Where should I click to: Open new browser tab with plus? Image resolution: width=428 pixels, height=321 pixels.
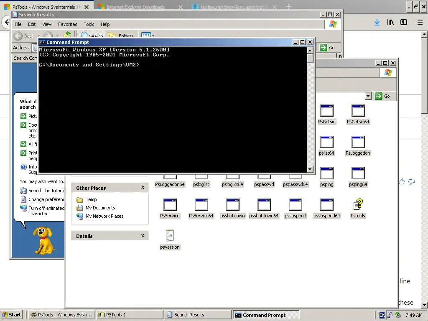289,7
